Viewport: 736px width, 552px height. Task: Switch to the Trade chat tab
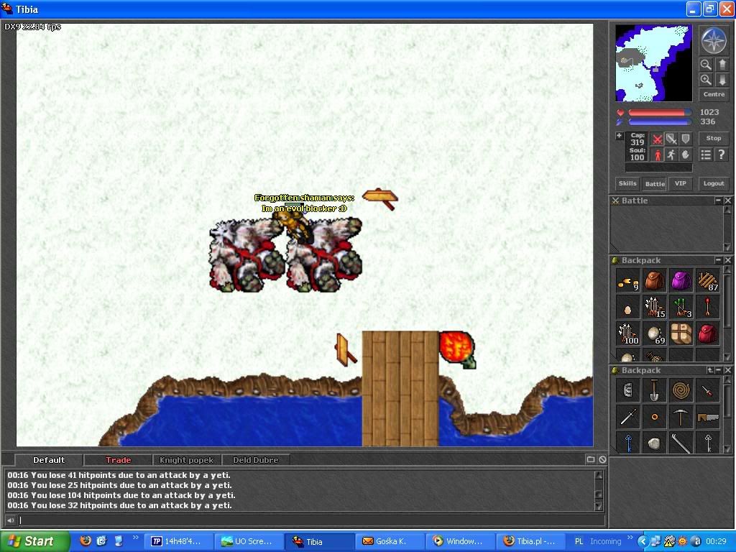click(119, 460)
